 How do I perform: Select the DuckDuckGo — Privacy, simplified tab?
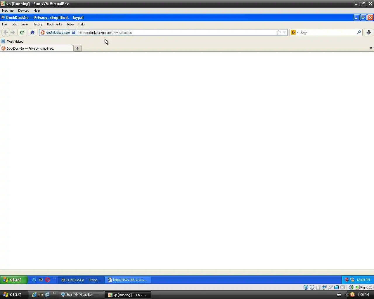tap(37, 48)
